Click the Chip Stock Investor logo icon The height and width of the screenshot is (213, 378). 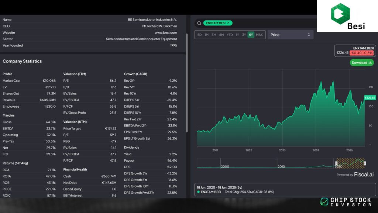(x=324, y=202)
